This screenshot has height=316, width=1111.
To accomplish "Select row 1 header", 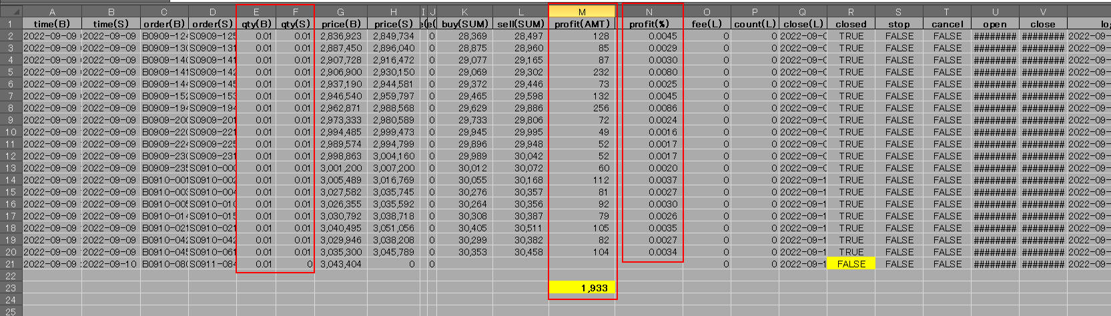I will pos(11,24).
